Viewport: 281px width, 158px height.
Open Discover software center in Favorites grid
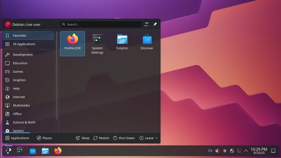(x=147, y=43)
